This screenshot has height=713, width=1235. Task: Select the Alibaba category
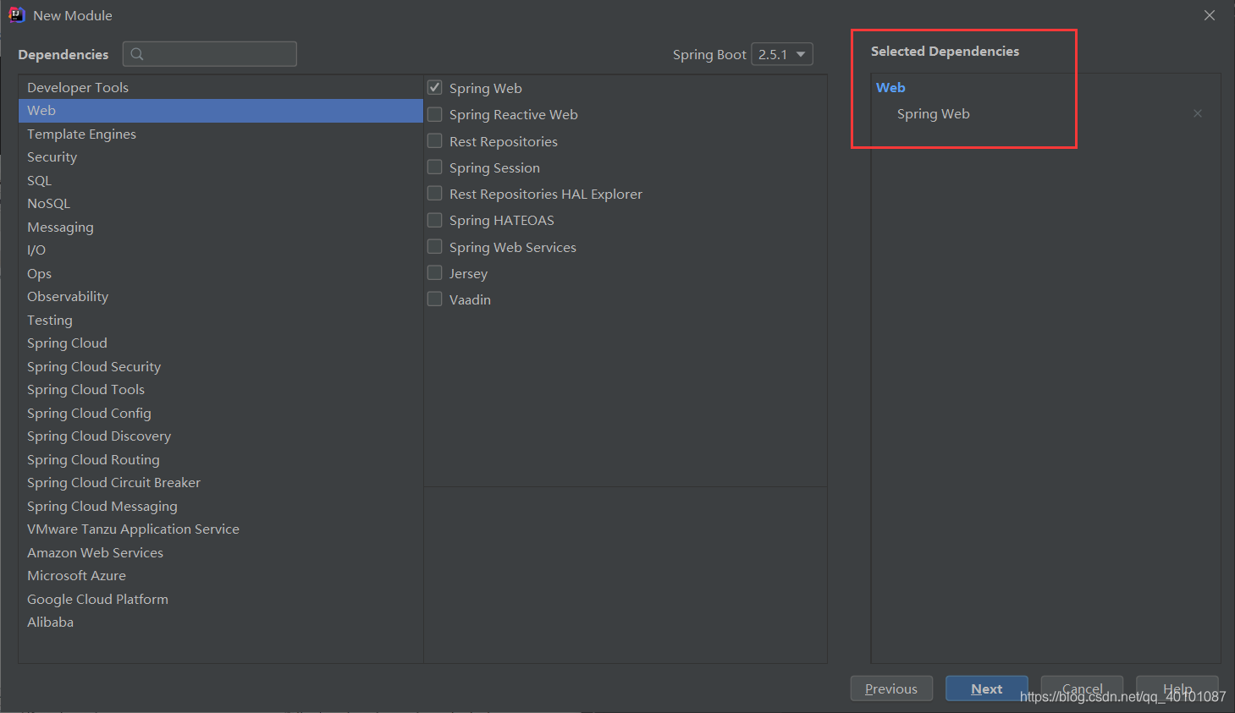click(x=221, y=623)
